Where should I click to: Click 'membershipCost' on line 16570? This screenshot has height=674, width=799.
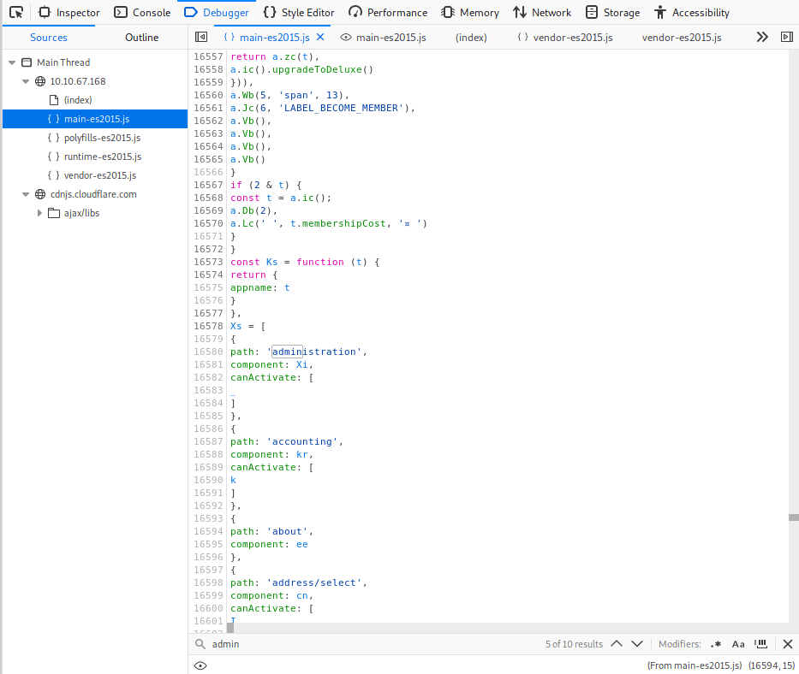click(344, 223)
